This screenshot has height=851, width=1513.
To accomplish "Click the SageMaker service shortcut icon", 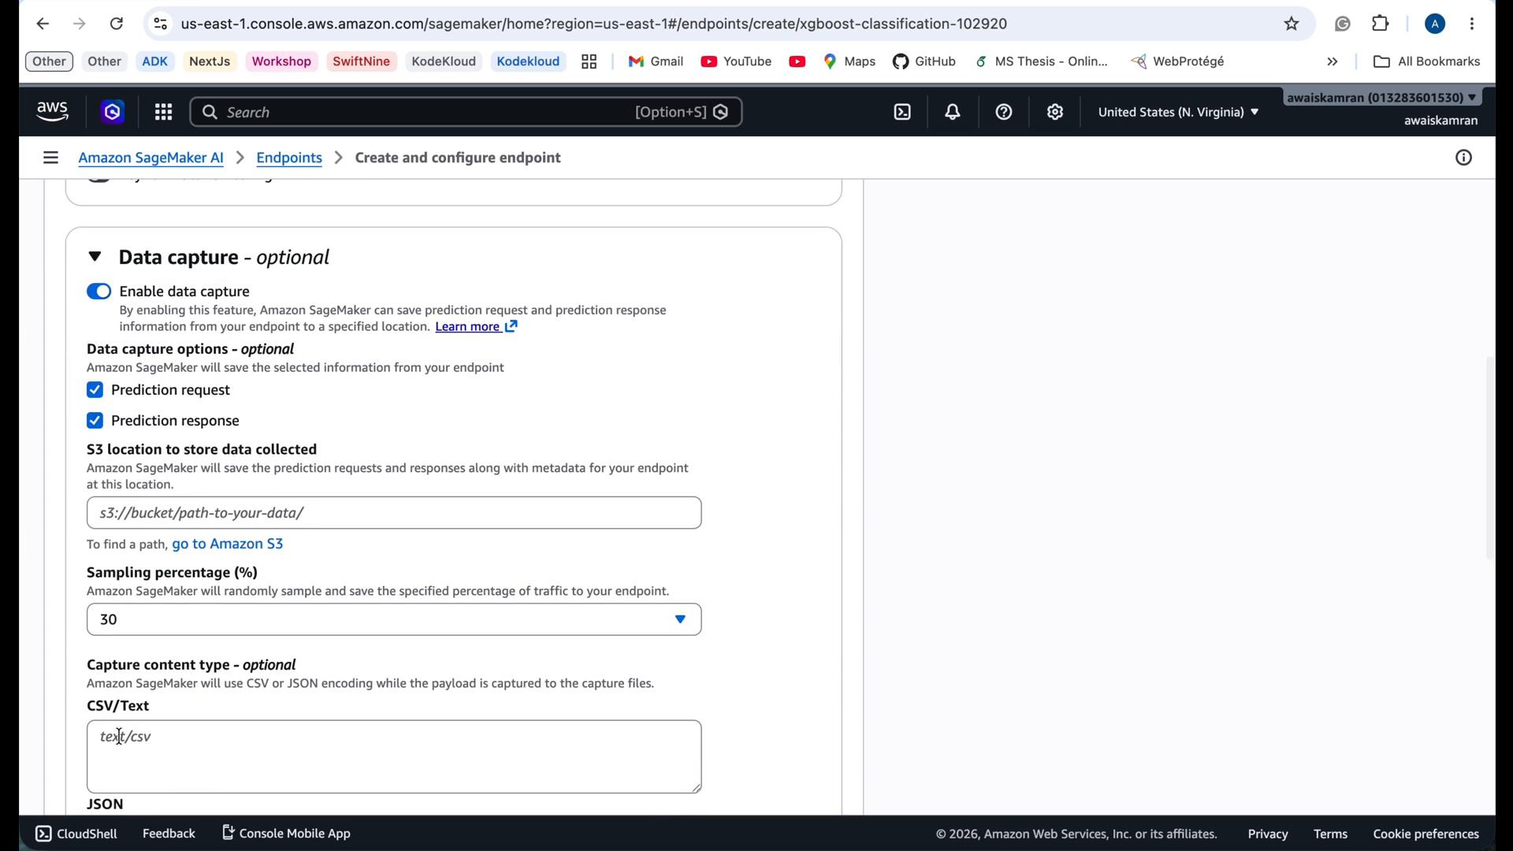I will coord(113,113).
